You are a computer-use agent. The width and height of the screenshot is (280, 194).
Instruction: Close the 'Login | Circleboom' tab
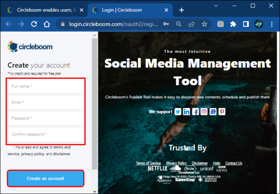pos(166,10)
